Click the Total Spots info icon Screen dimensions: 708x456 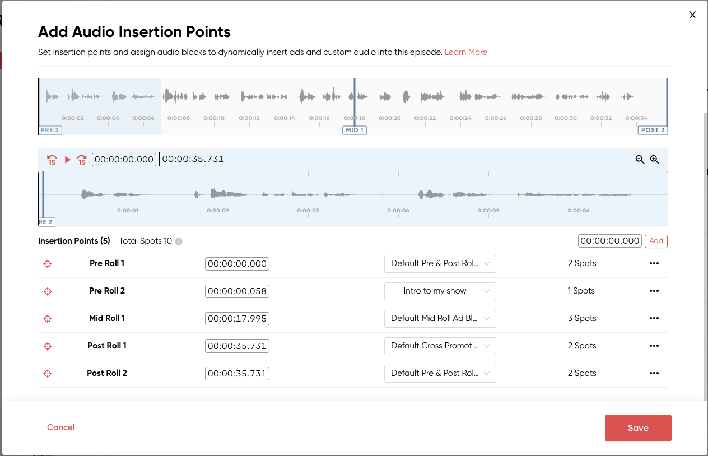(179, 241)
